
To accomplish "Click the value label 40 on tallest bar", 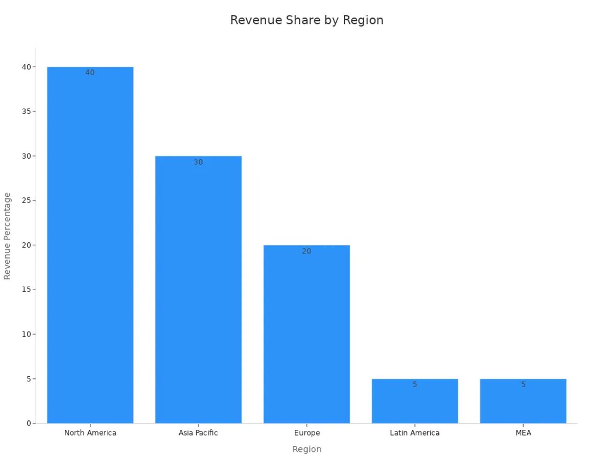I will tap(89, 72).
